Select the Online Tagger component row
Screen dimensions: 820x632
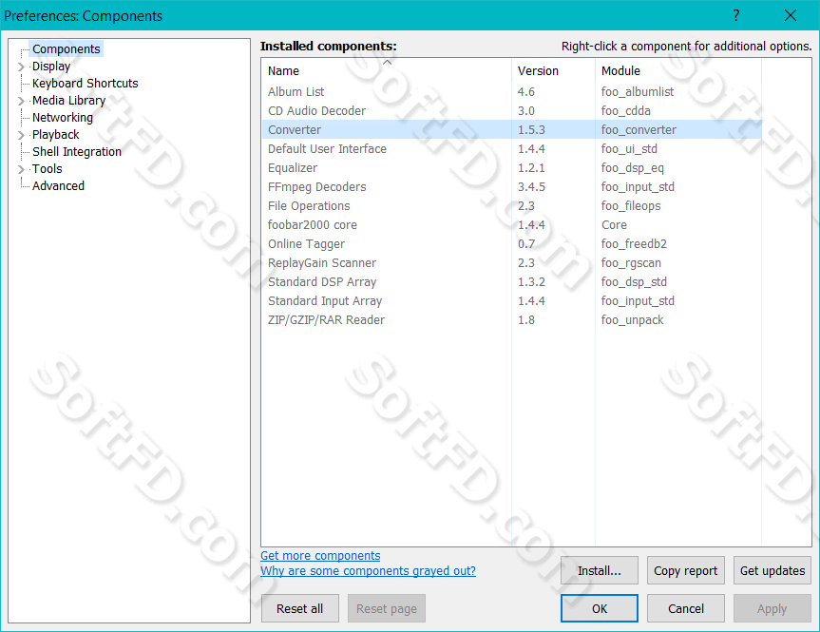point(511,244)
